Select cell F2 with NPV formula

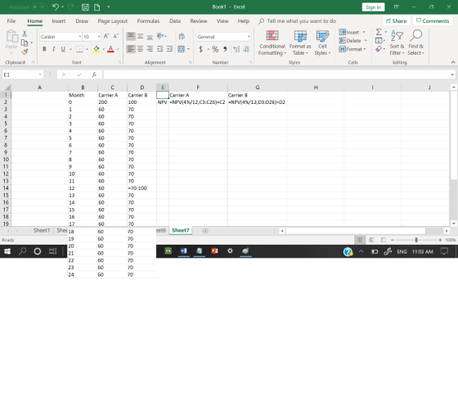tap(198, 102)
